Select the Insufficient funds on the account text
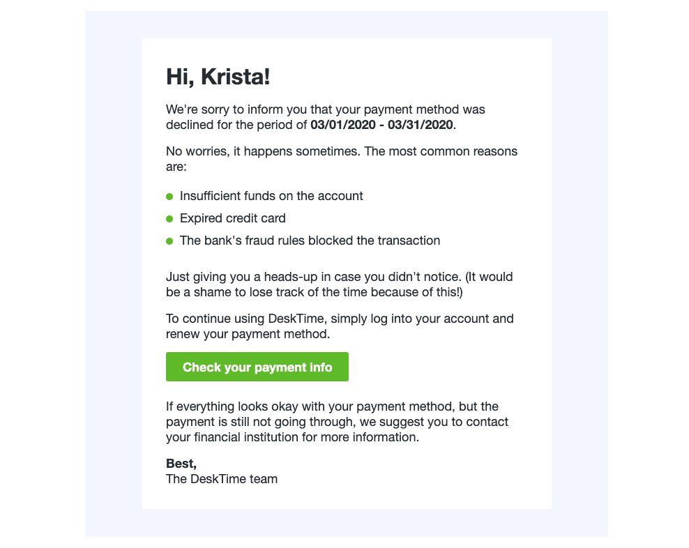The width and height of the screenshot is (689, 548). tap(271, 196)
